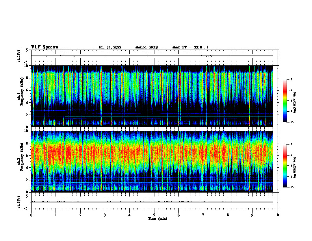Click the 2 kHz tick label on ch.2 axis

(x=28, y=180)
